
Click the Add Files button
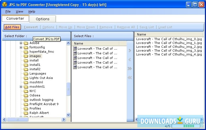(12, 27)
